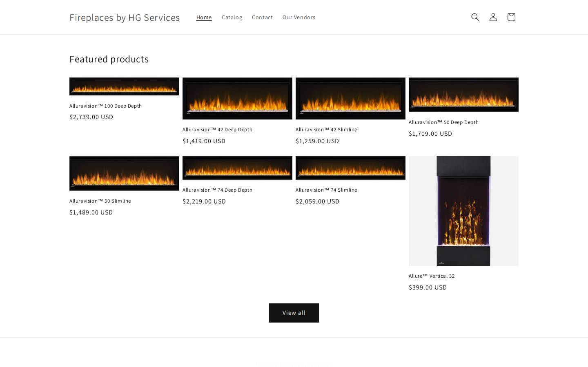
Task: Click the $399.00 USD price
Action: [x=428, y=287]
